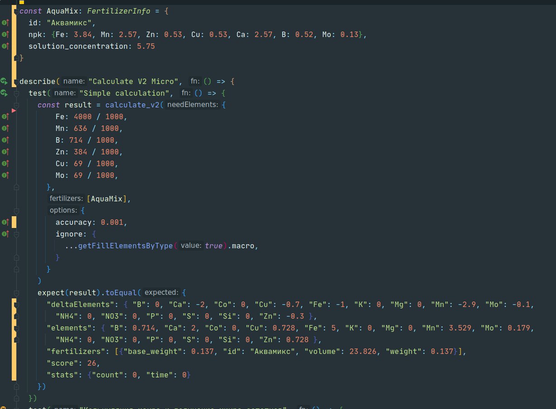Viewport: 556px width, 409px height.
Task: Click the expected: inlay parameter hint
Action: pos(162,293)
